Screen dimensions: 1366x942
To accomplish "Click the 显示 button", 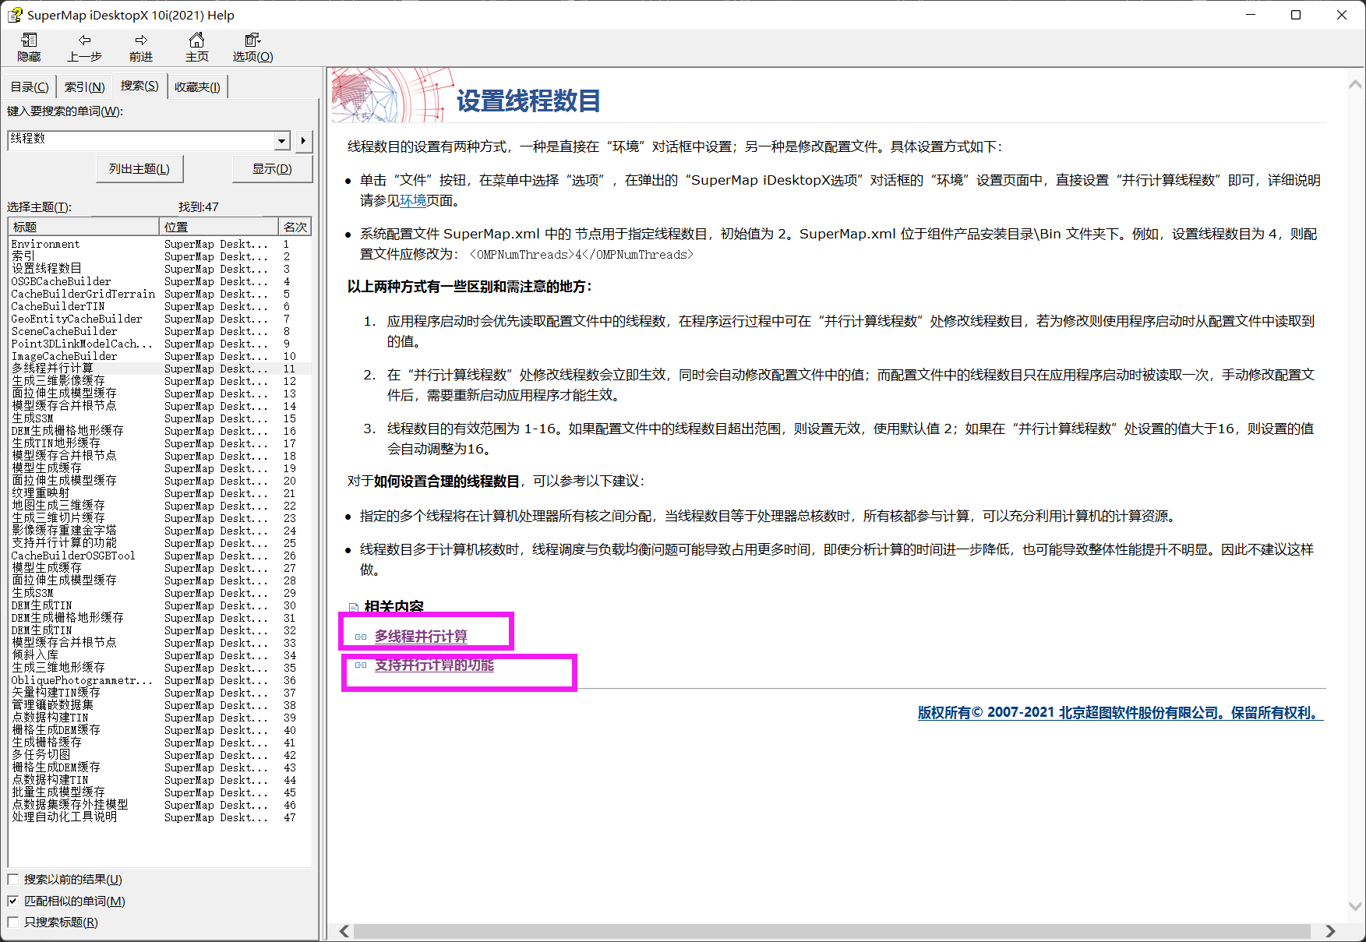I will [x=272, y=169].
